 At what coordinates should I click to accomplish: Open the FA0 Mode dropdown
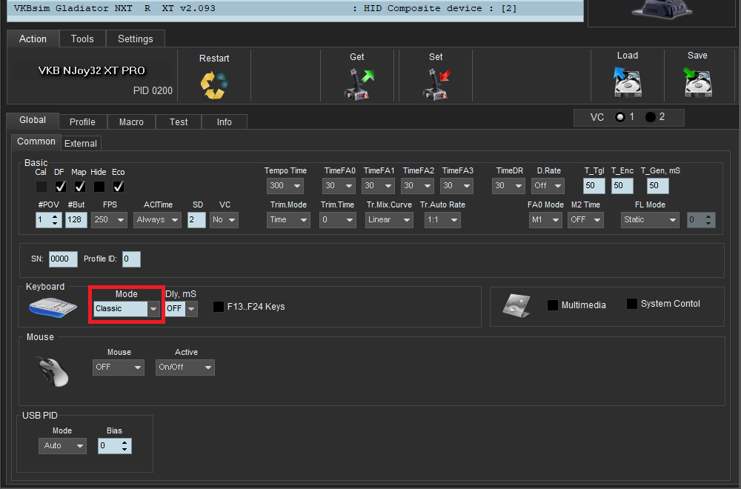pos(545,220)
